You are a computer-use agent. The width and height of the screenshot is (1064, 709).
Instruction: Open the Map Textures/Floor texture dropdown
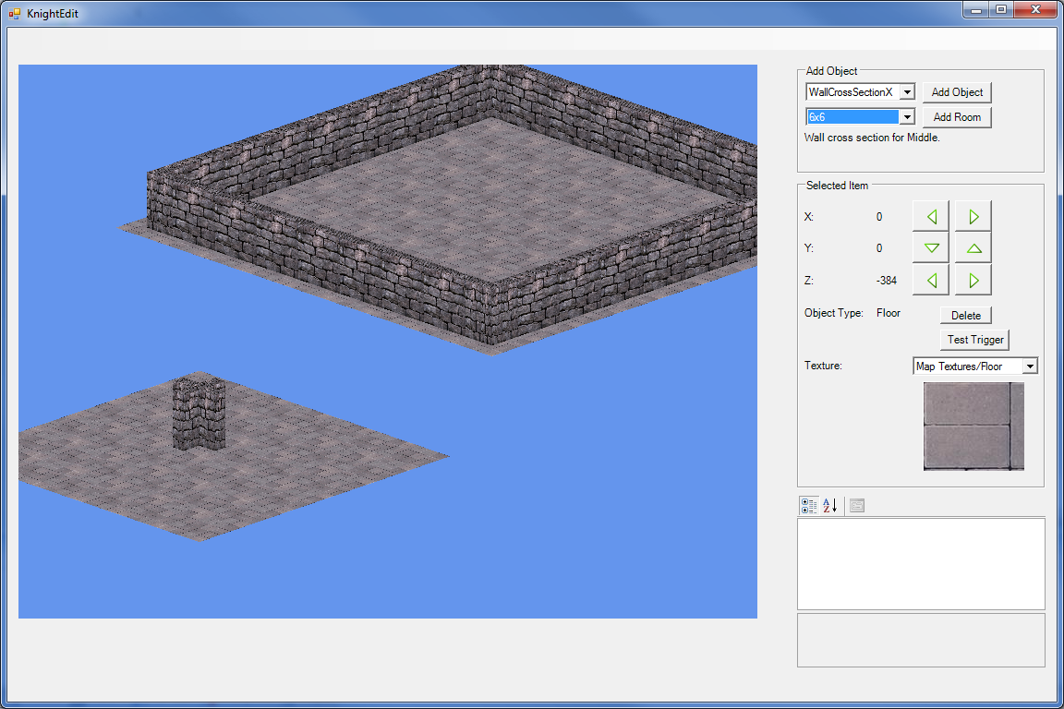tap(1033, 365)
